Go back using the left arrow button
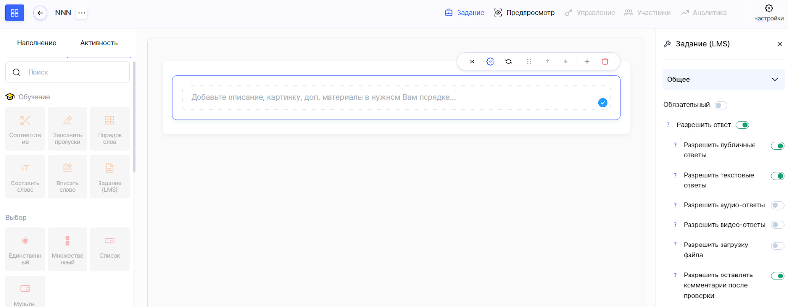Image resolution: width=788 pixels, height=307 pixels. click(40, 13)
